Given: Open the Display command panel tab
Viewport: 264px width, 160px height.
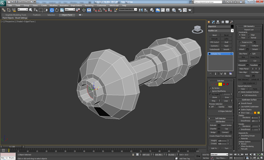Looking at the screenshot, I should pos(227,22).
